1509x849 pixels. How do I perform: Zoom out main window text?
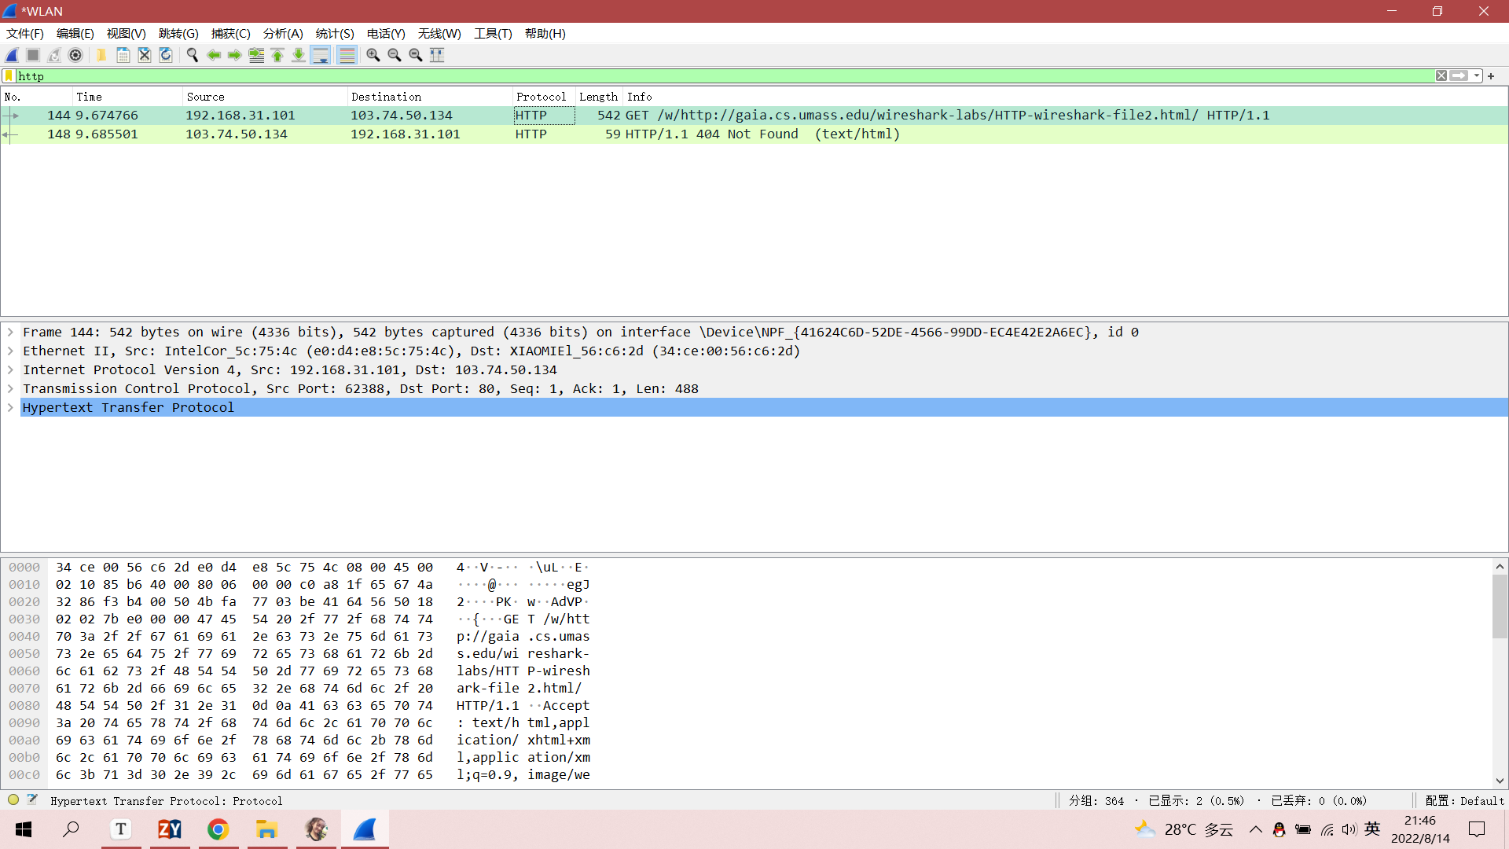click(x=395, y=55)
